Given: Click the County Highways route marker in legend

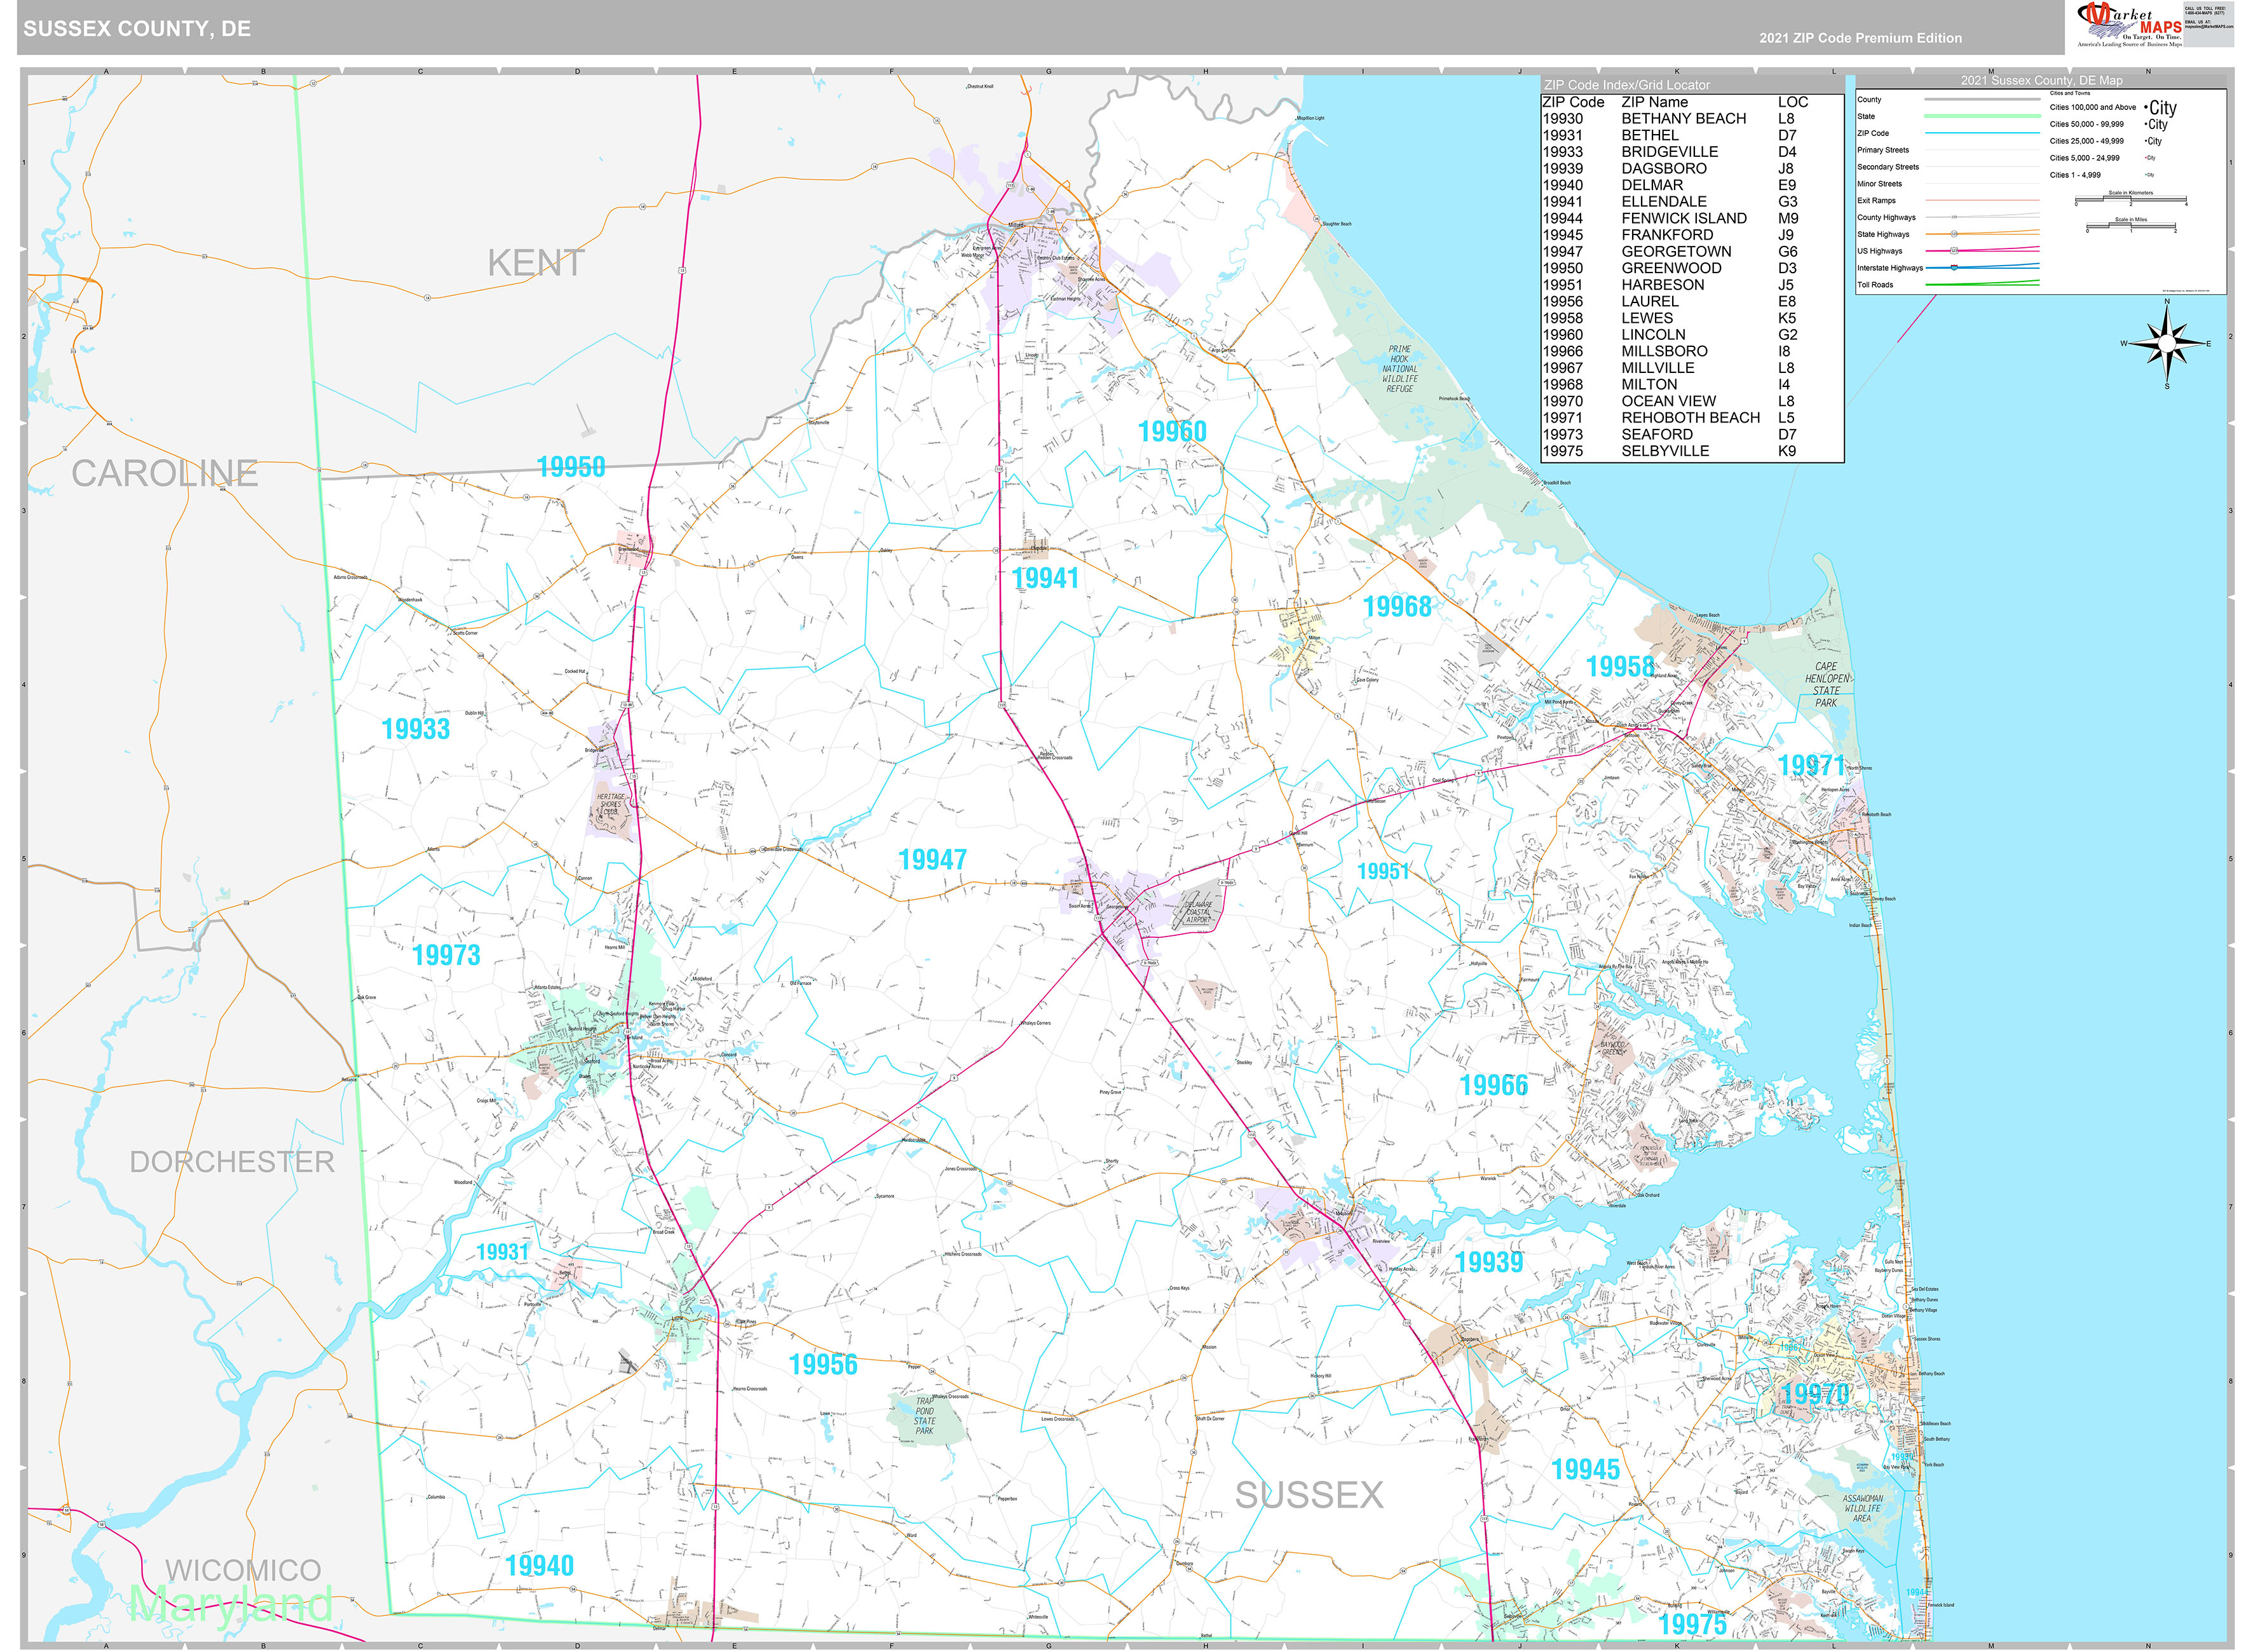Looking at the screenshot, I should pos(1954,217).
